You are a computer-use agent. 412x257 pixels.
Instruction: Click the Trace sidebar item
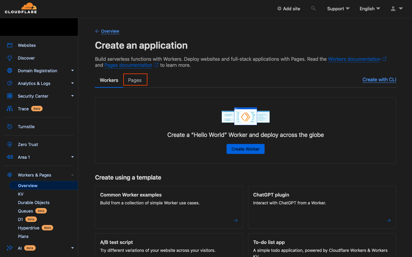pos(23,109)
